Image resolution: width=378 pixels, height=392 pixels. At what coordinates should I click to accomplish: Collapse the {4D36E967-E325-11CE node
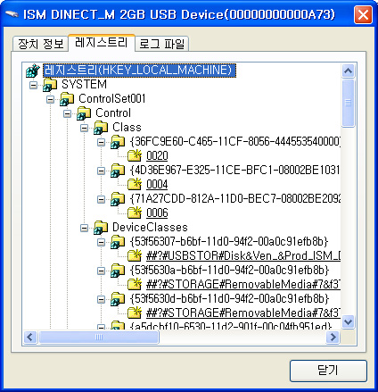point(101,171)
